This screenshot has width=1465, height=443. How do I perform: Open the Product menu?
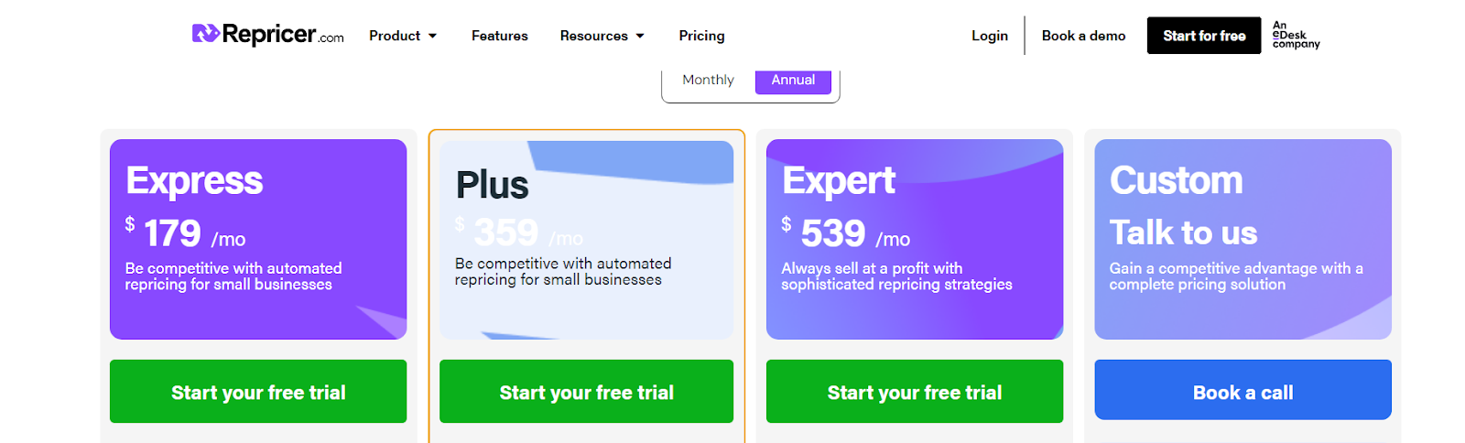[x=395, y=36]
